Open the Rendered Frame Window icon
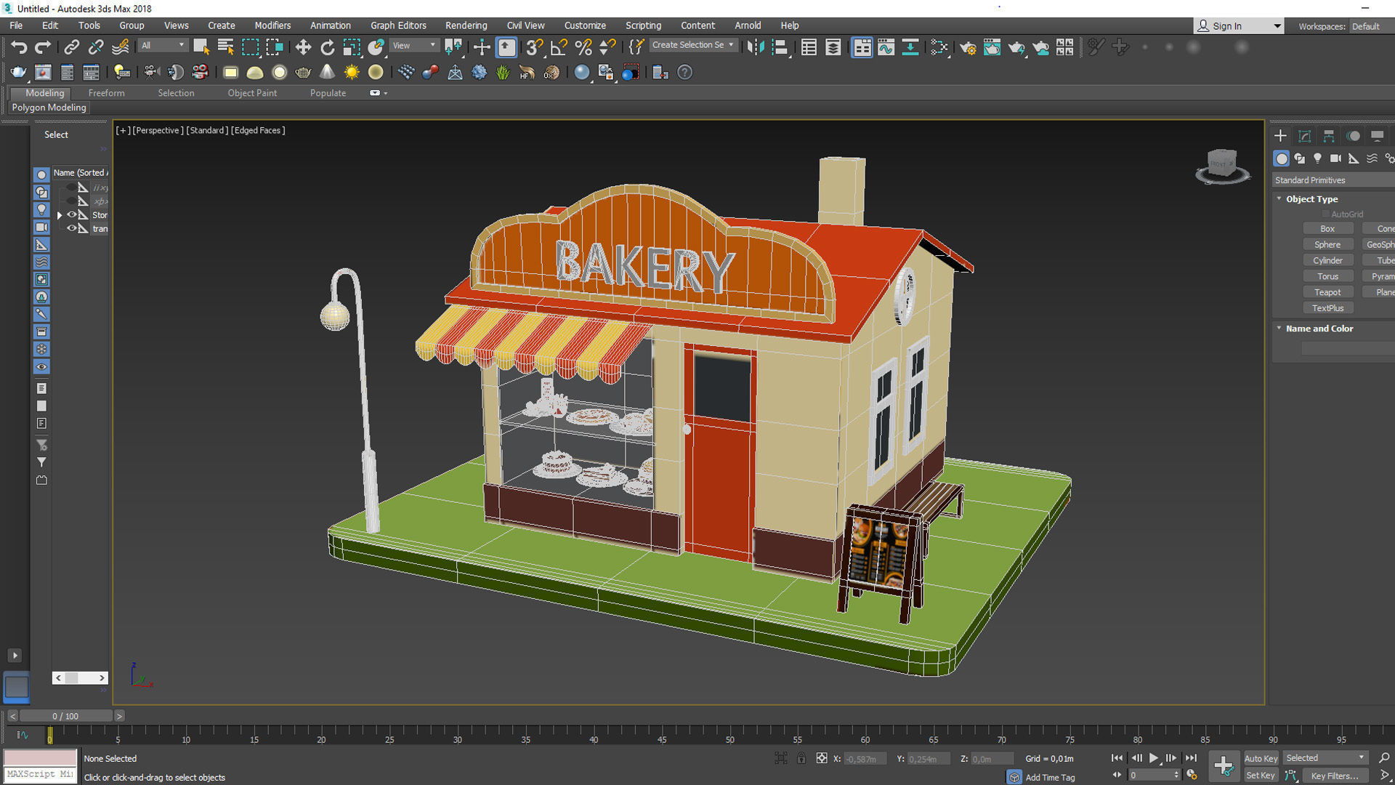1395x785 pixels. 992,47
